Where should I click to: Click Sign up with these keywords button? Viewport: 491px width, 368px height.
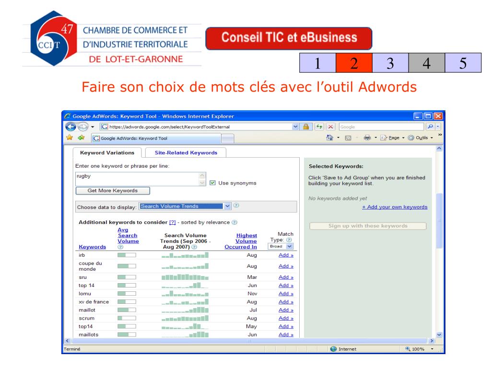point(368,226)
